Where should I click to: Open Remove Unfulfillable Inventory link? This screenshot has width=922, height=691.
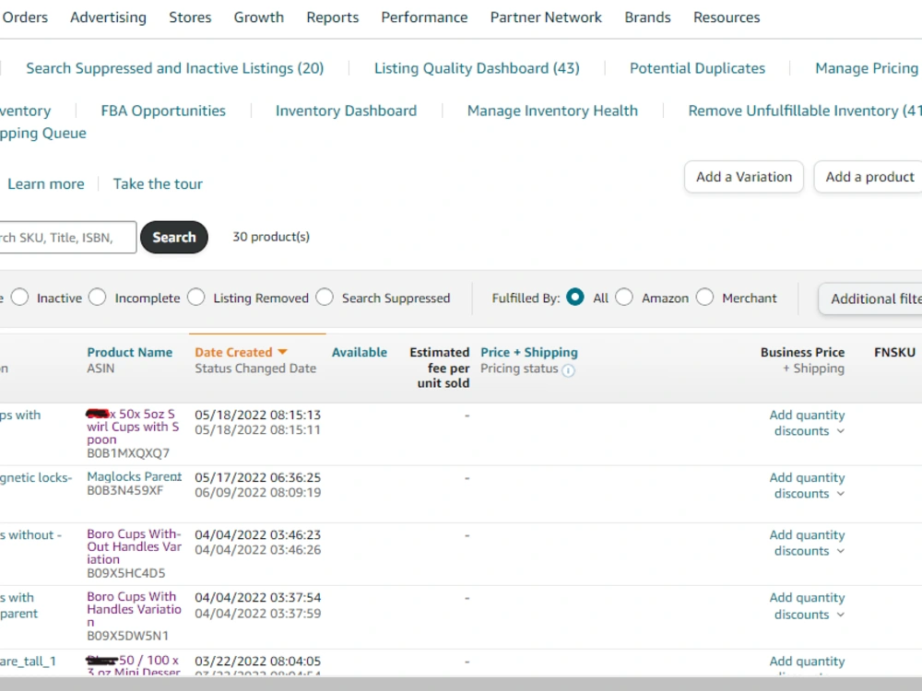click(805, 111)
